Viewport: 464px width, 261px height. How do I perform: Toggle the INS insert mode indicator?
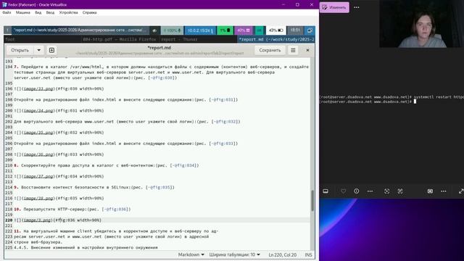pos(308,254)
